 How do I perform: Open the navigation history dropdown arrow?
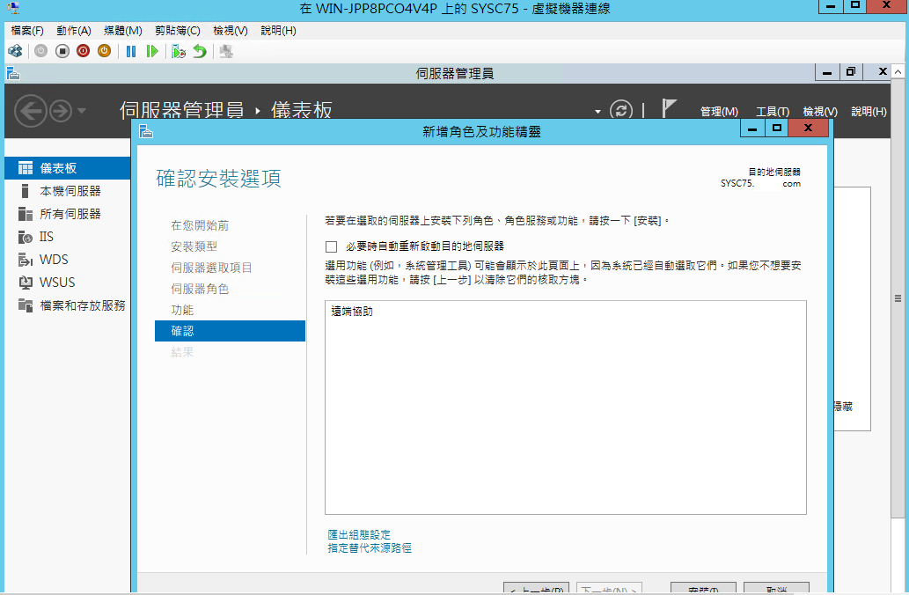(x=81, y=110)
